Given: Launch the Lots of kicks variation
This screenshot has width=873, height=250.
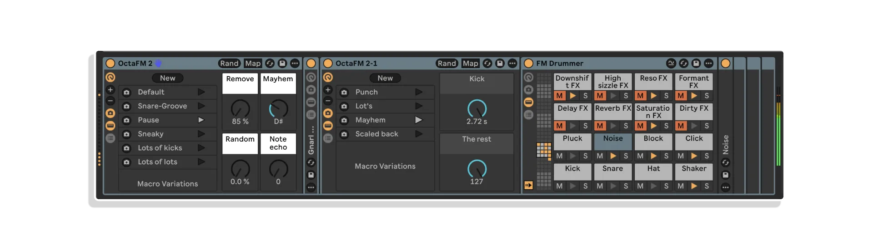Looking at the screenshot, I should [201, 148].
